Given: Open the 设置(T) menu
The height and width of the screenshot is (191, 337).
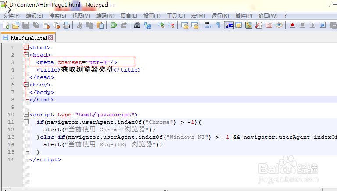Looking at the screenshot, I should tap(152, 16).
